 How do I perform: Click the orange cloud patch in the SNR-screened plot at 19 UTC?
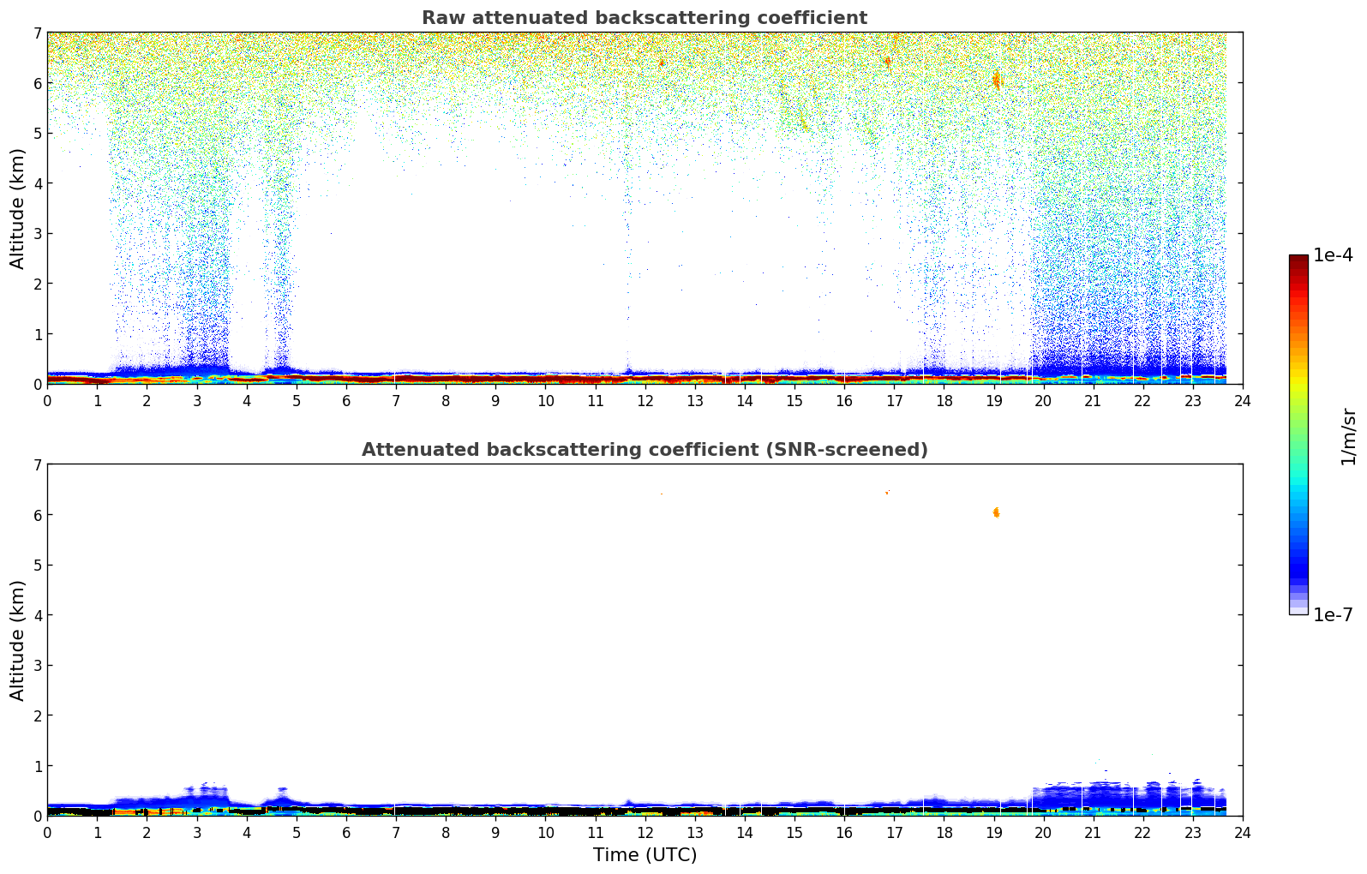(x=996, y=512)
